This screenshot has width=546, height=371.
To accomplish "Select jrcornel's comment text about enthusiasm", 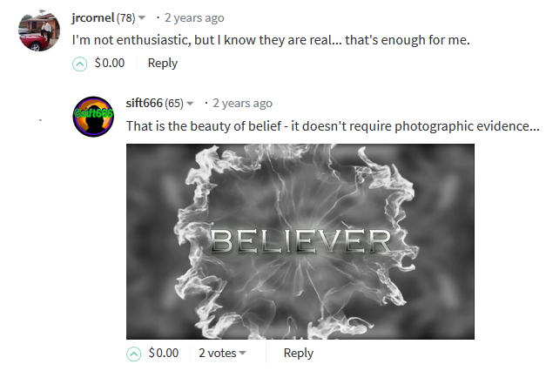I will click(x=271, y=40).
